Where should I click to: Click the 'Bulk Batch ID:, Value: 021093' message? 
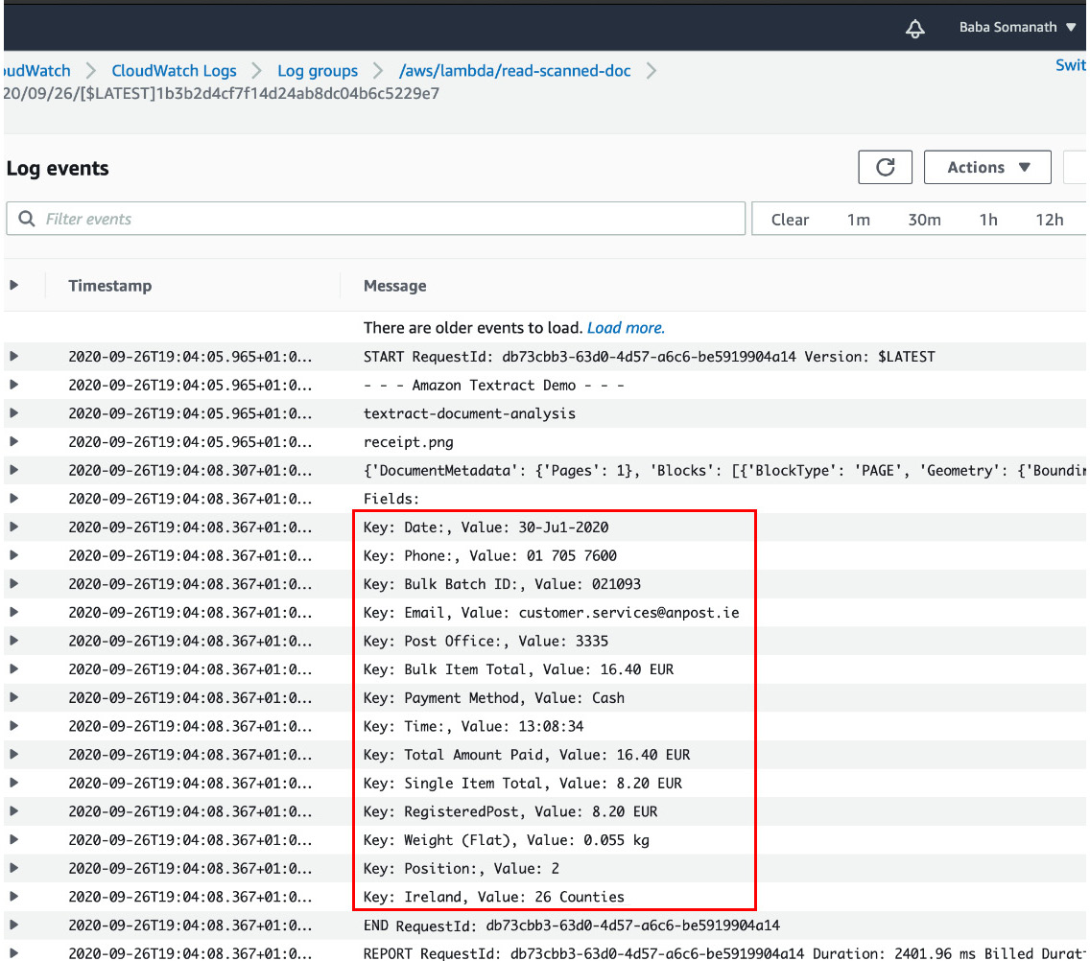click(x=502, y=584)
